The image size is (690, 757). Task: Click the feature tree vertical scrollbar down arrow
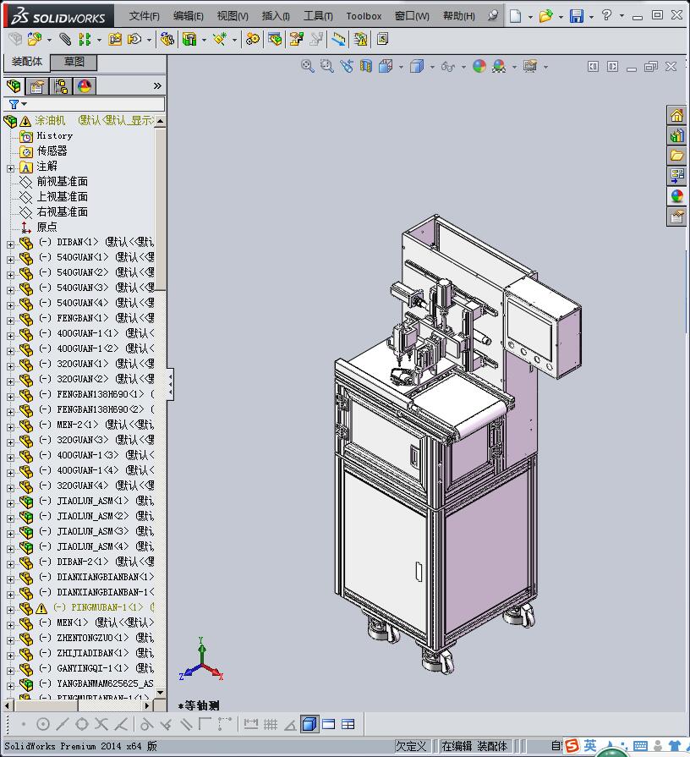(160, 692)
